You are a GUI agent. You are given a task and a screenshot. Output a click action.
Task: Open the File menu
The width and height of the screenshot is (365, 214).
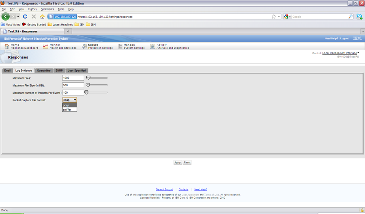[x=4, y=9]
